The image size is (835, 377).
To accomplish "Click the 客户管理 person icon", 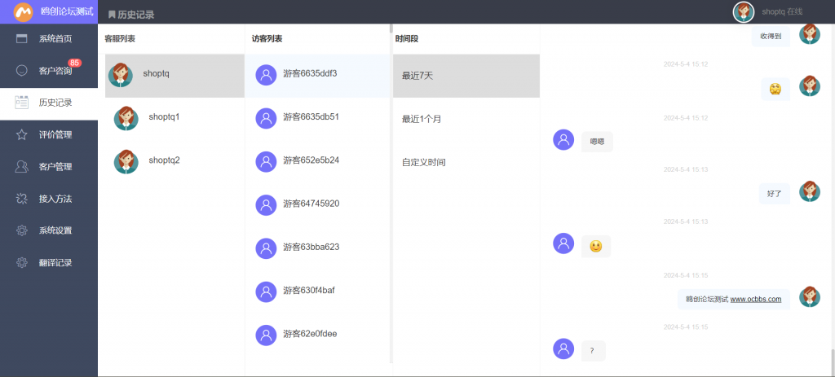I will coord(22,166).
